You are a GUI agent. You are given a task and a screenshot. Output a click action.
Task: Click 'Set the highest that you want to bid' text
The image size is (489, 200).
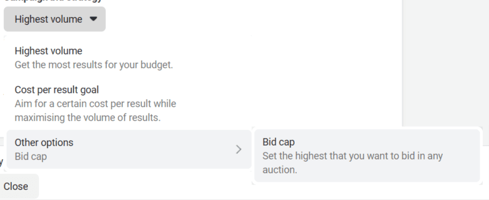[339, 156]
